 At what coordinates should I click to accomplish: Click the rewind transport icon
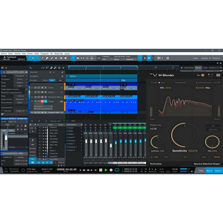(84, 170)
